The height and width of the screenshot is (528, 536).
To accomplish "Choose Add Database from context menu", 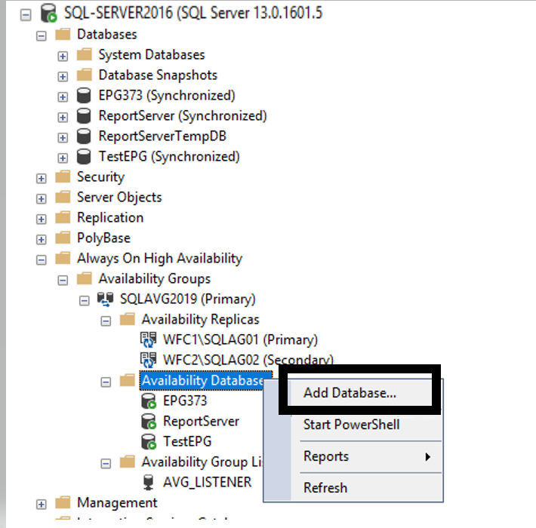I will point(350,392).
